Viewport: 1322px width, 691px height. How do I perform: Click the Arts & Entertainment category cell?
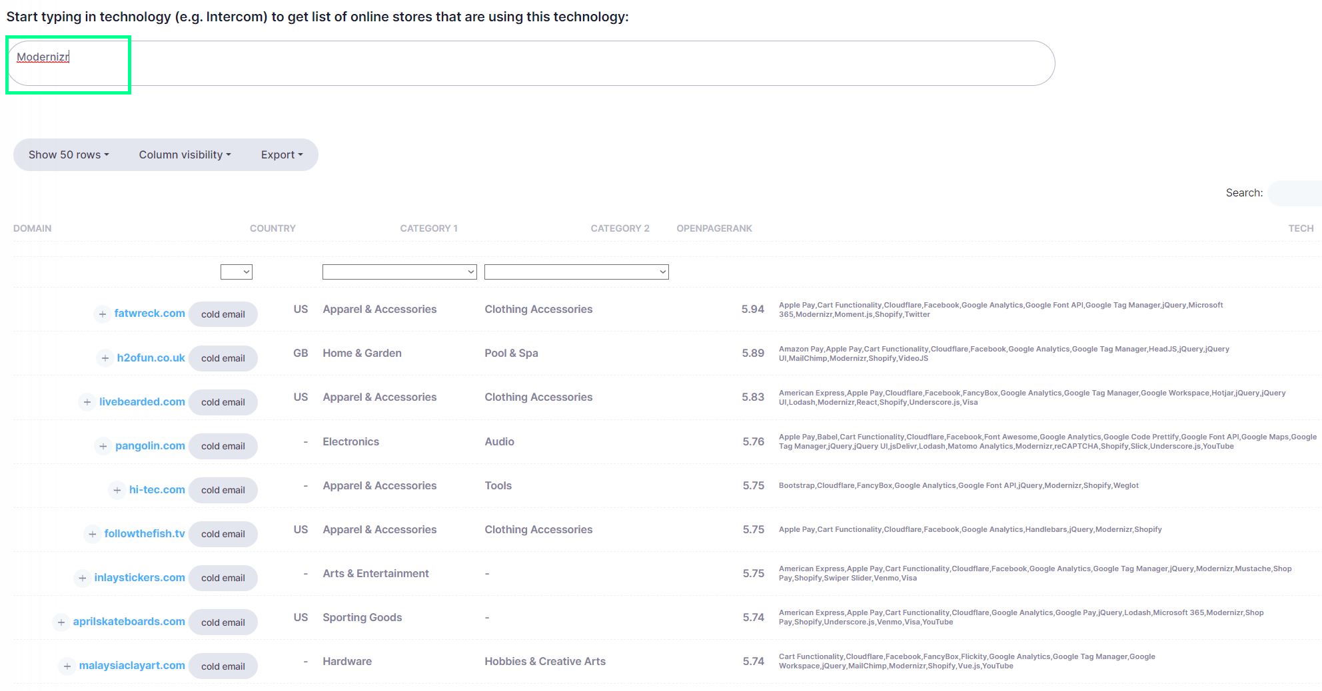[x=376, y=573]
